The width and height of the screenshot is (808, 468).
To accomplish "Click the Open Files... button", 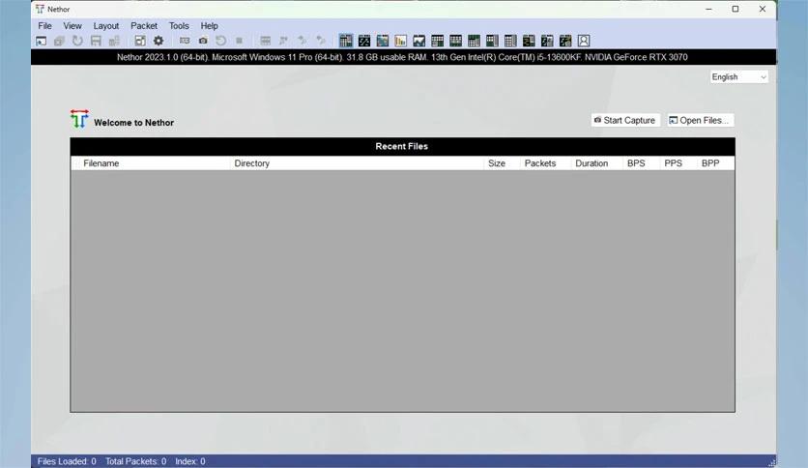I will [700, 120].
